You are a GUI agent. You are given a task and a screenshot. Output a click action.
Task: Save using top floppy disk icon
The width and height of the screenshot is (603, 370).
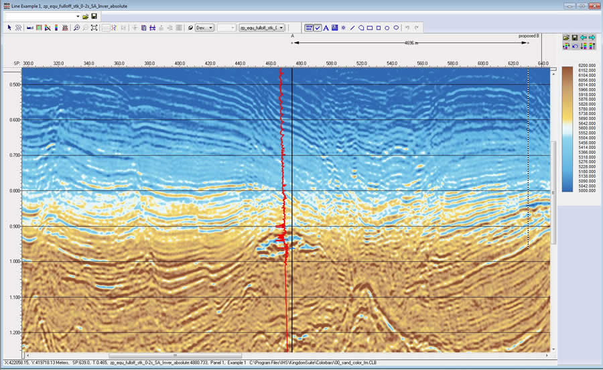(x=94, y=17)
